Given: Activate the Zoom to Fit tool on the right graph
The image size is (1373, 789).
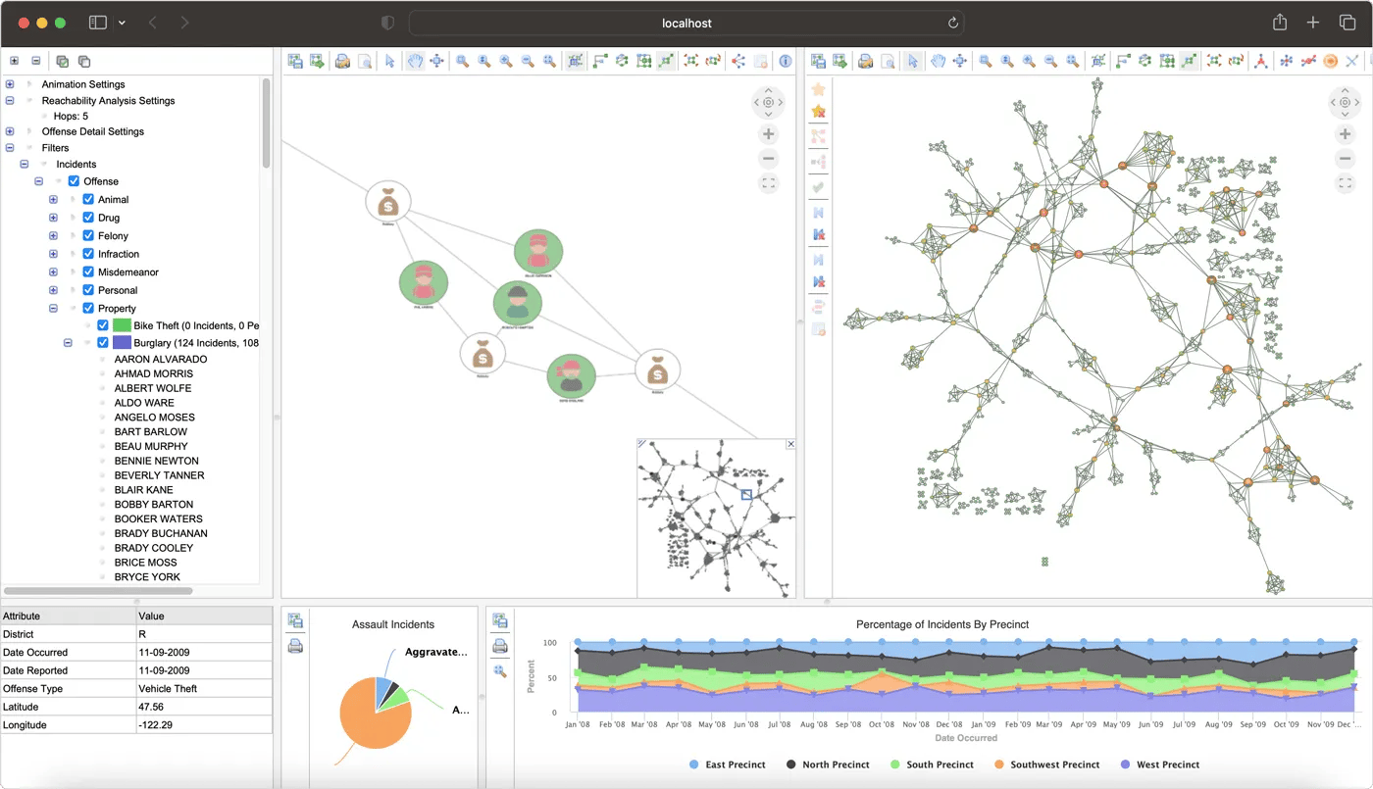Looking at the screenshot, I should pyautogui.click(x=1070, y=61).
